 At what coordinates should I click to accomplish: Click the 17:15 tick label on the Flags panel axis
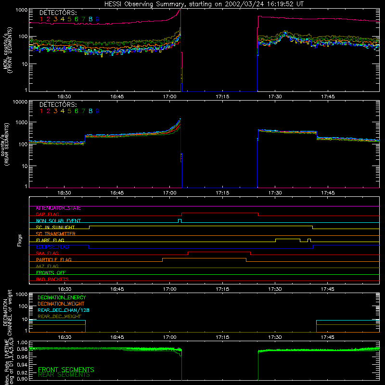click(222, 289)
